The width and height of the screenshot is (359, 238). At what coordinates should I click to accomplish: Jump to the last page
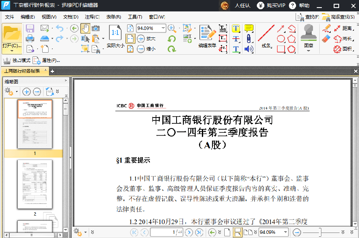click(x=199, y=232)
